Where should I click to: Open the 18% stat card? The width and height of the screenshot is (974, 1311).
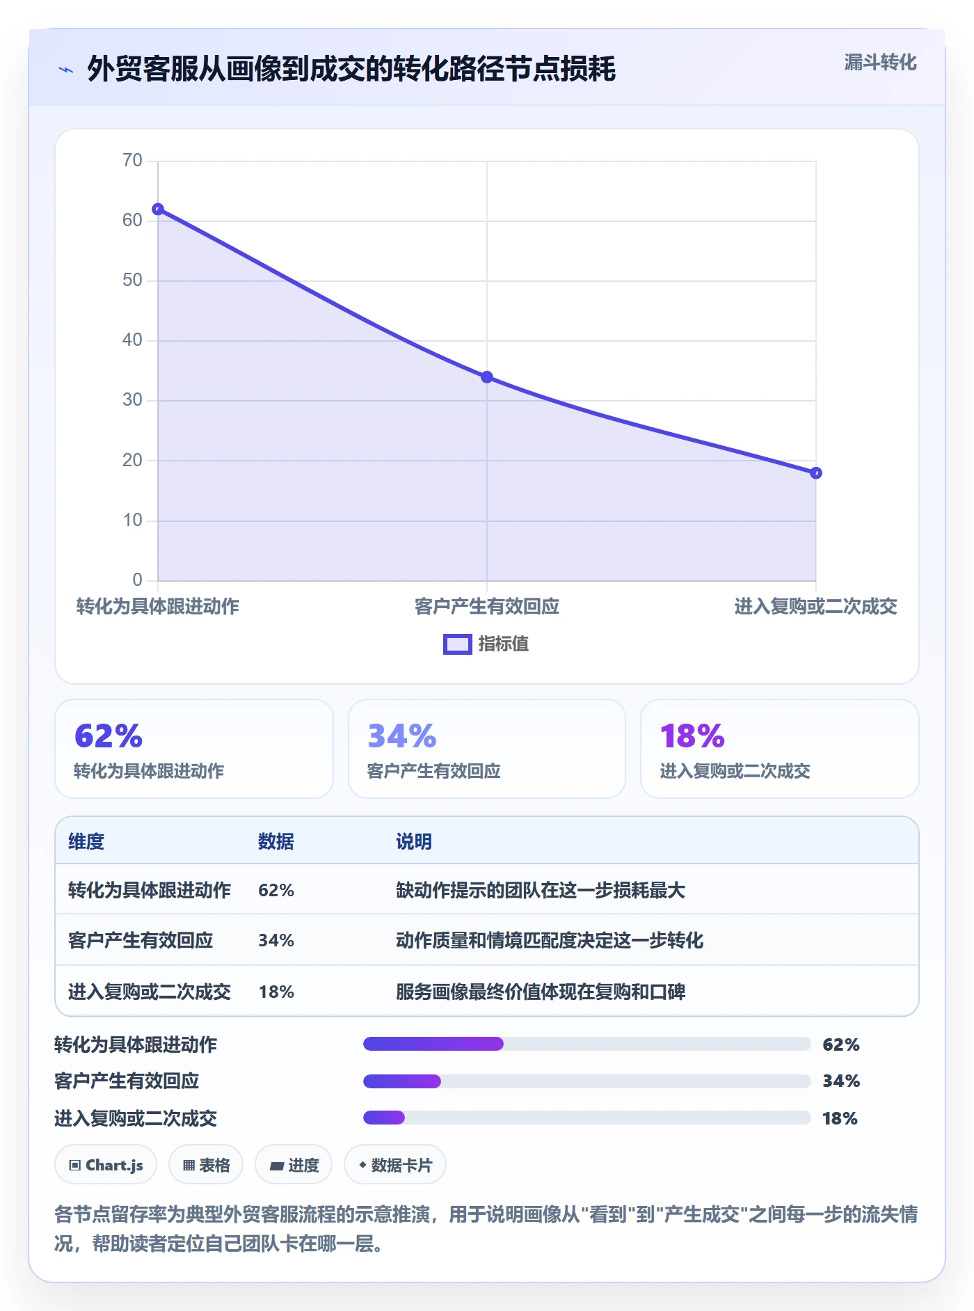(780, 749)
